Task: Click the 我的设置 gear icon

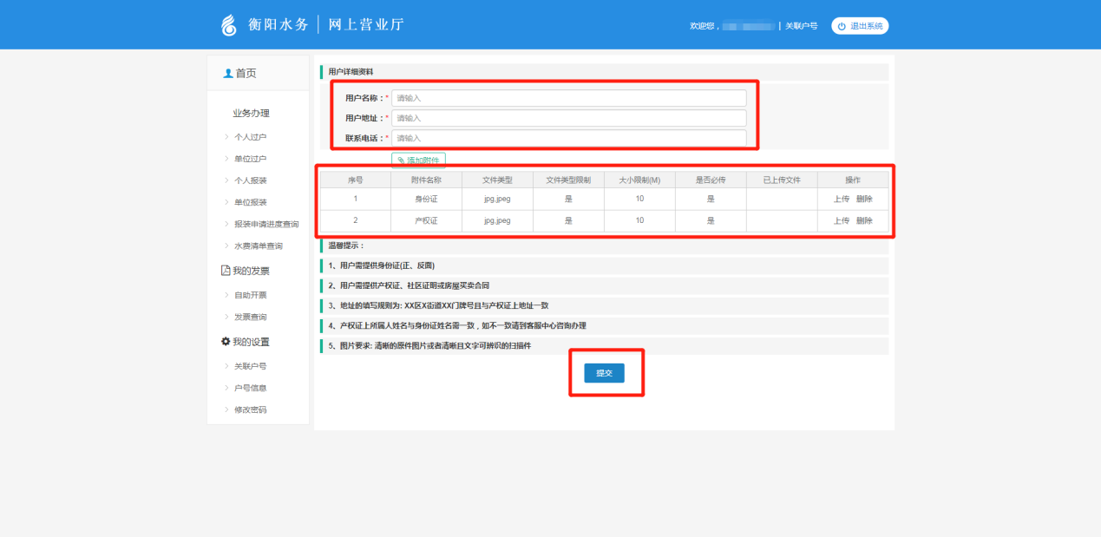Action: 226,342
